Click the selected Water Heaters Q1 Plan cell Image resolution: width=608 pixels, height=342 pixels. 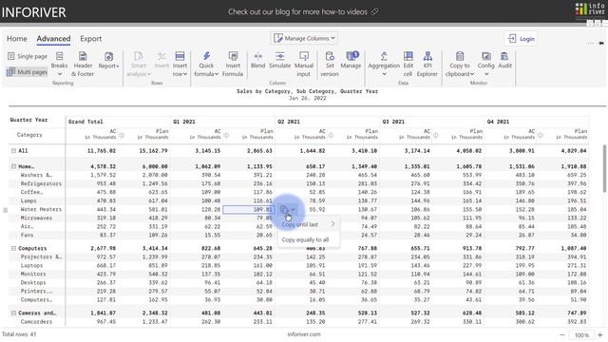[x=249, y=209]
